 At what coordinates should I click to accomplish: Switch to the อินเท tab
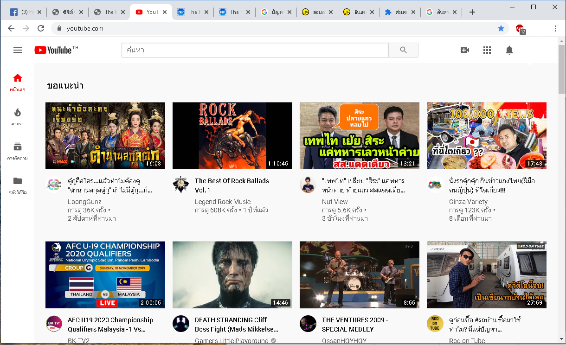click(x=360, y=12)
